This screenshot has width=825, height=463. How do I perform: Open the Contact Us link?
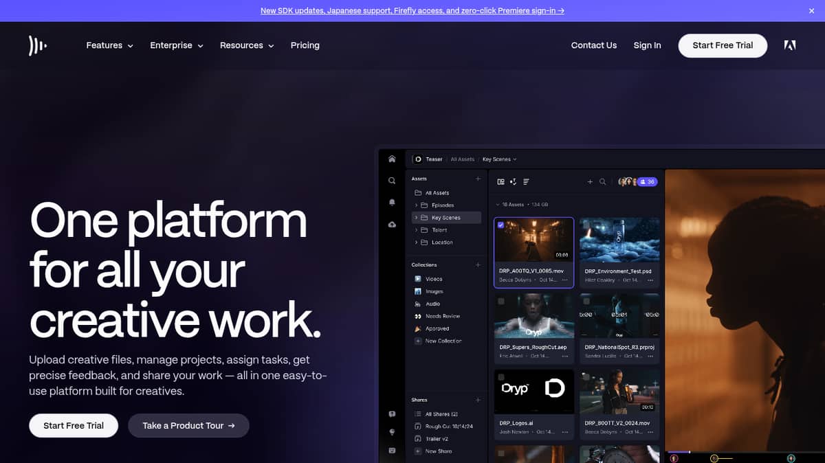pos(594,45)
